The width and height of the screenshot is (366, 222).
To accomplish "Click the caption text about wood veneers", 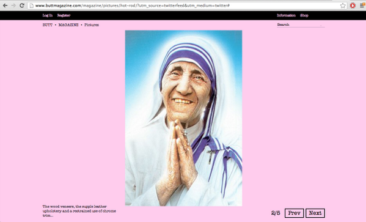I will [x=79, y=211].
